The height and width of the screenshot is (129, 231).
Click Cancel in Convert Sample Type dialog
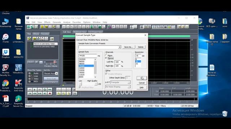point(141,83)
